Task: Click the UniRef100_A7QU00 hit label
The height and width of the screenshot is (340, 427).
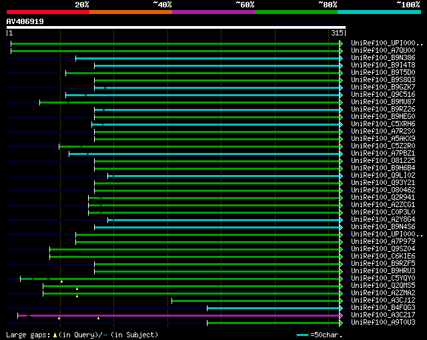Action: 383,51
